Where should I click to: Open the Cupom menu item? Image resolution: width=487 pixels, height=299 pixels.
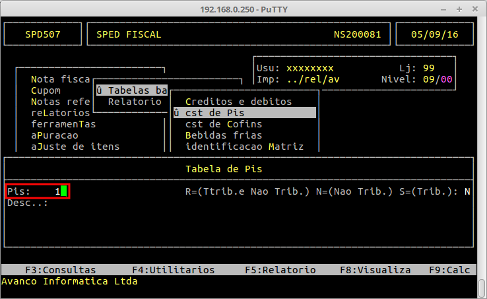tap(46, 90)
